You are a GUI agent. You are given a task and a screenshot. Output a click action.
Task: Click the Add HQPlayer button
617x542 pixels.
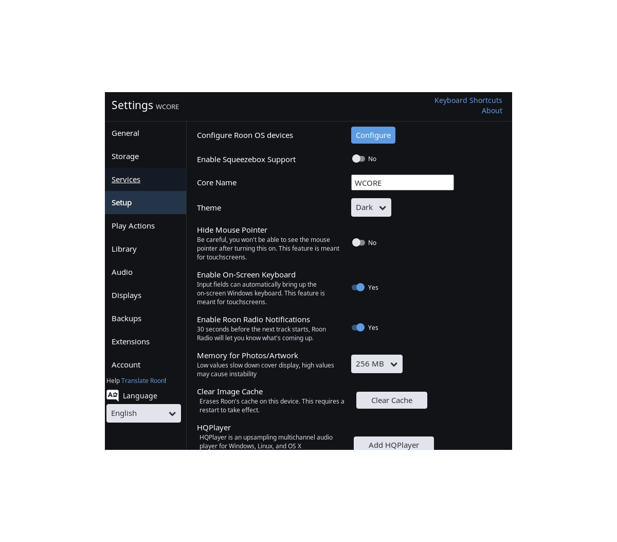click(x=394, y=444)
